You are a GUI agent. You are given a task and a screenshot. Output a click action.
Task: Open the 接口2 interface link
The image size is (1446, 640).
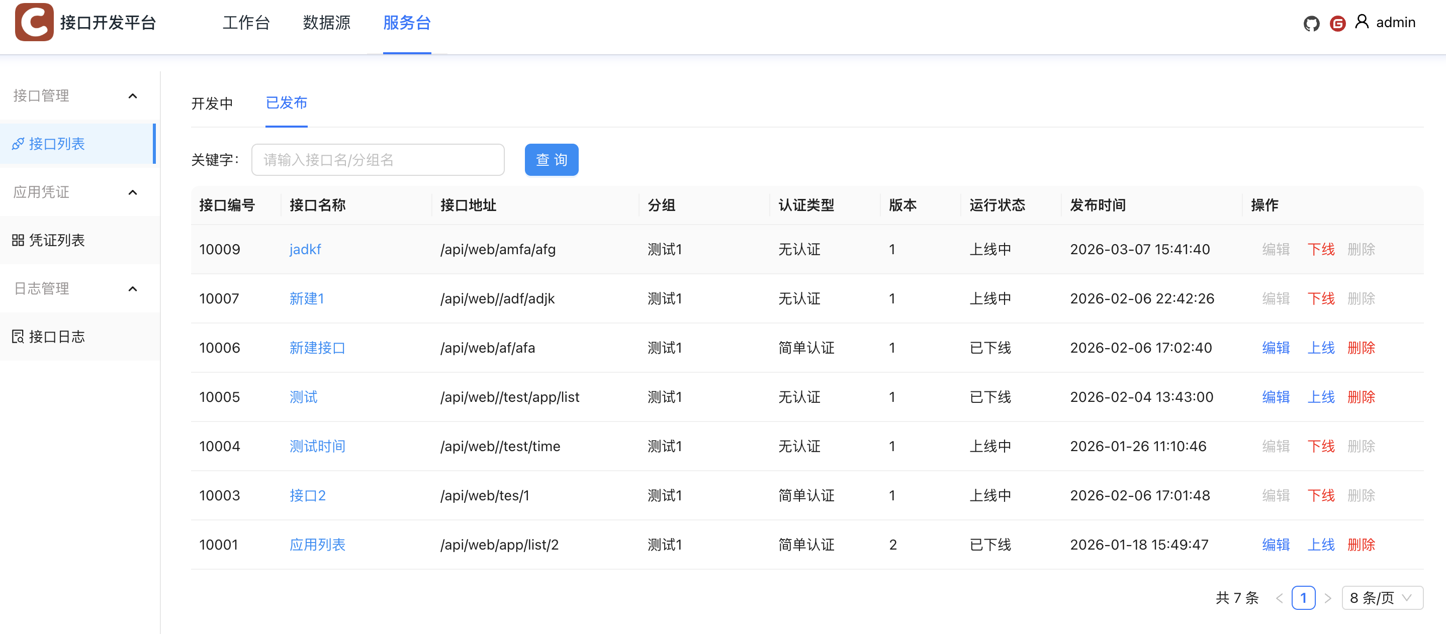click(x=307, y=496)
